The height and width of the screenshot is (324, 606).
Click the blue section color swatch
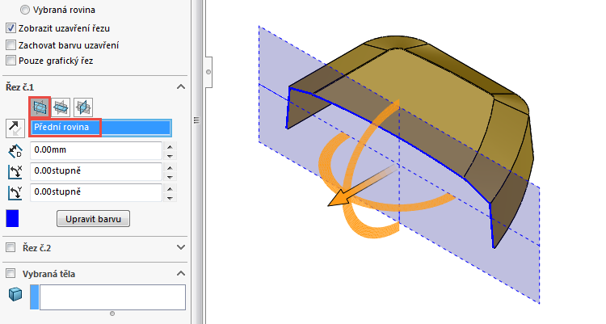tap(12, 218)
